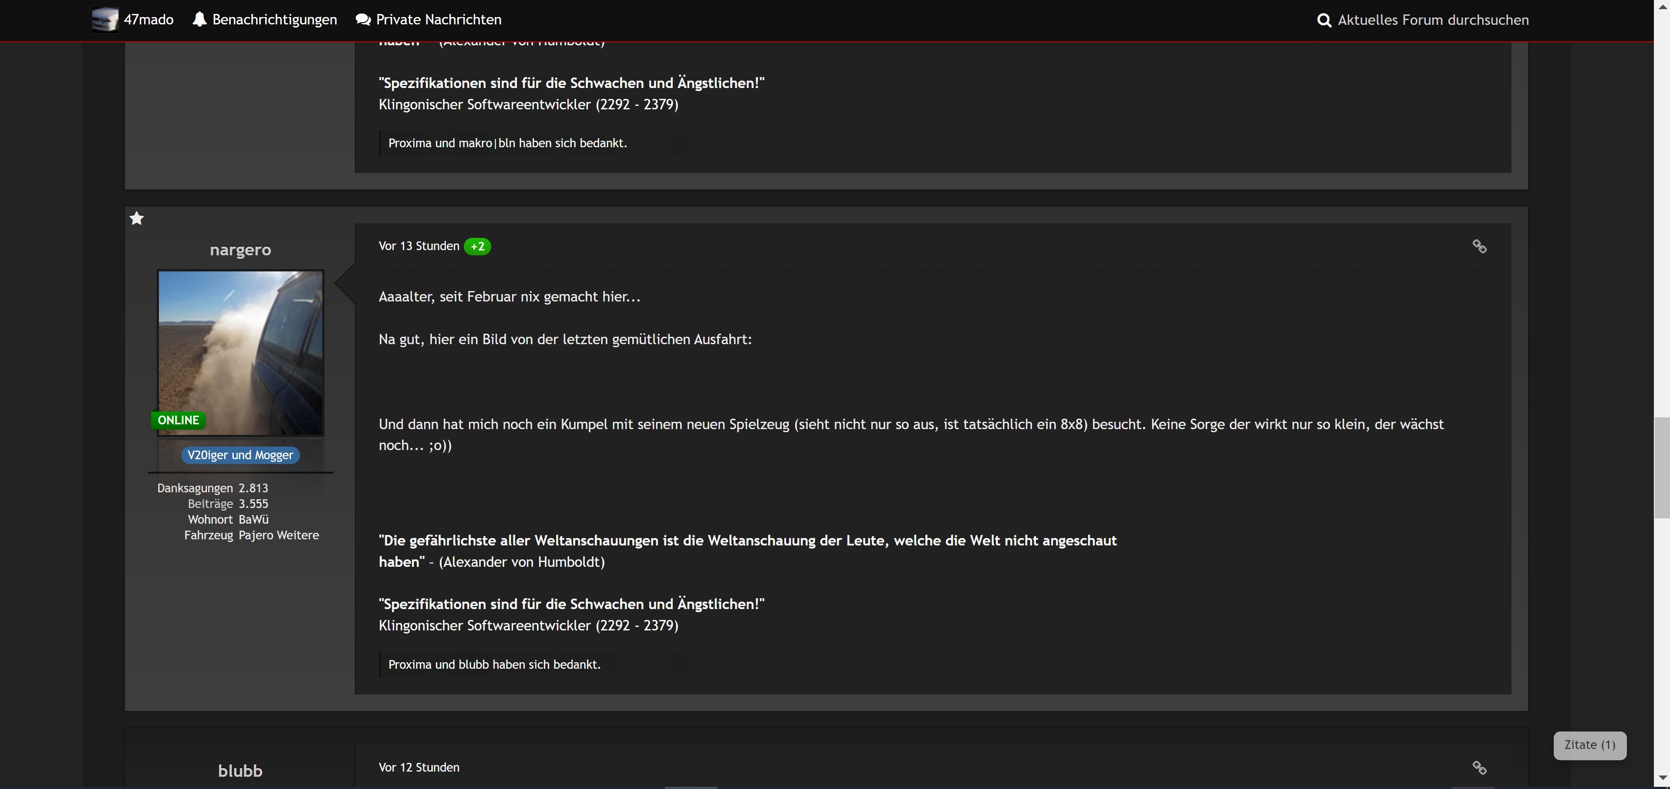Viewport: 1670px width, 789px height.
Task: Open the Private Nachrichten menu item
Action: [x=438, y=20]
